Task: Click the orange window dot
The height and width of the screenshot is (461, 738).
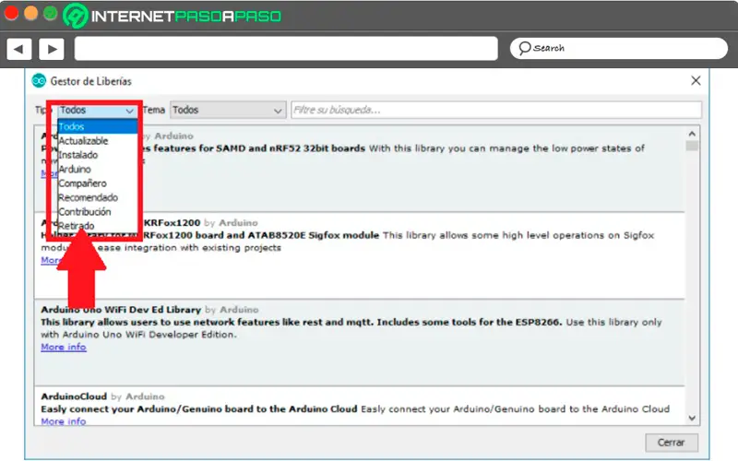Action: tap(30, 14)
